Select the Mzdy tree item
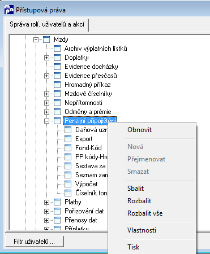 (61, 40)
